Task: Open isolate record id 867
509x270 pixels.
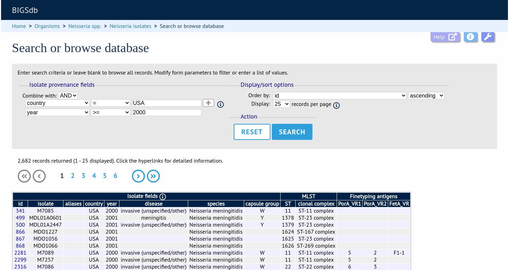Action: 20,239
